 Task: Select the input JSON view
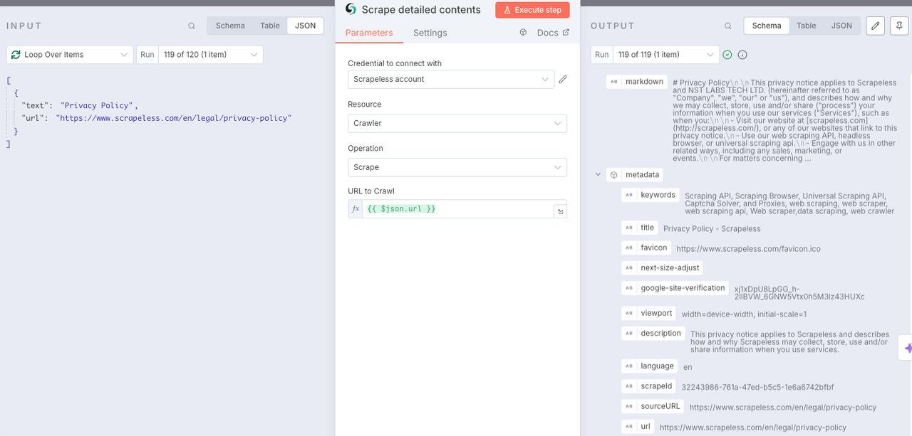tap(305, 26)
